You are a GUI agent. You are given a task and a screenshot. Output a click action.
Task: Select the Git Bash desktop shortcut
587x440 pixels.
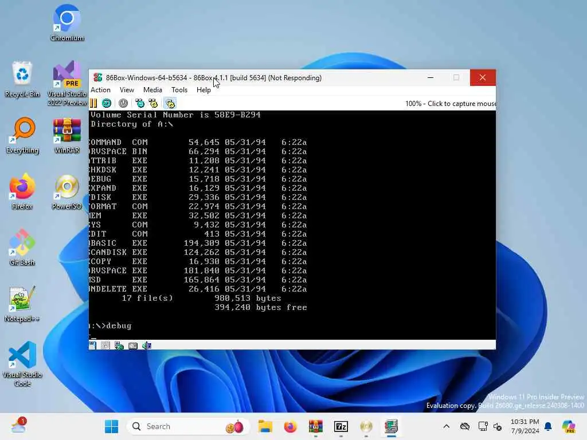tap(22, 247)
